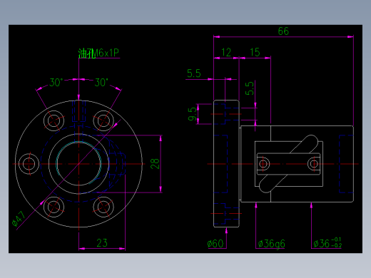Image resolution: width=371 pixels, height=278 pixels.
Task: Click the 9.5 counterbore dimension
Action: 193,114
